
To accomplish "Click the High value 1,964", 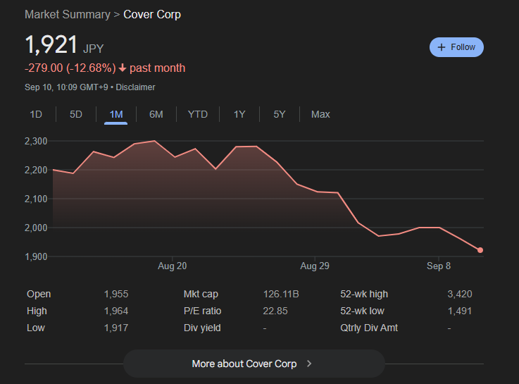I will pos(116,311).
